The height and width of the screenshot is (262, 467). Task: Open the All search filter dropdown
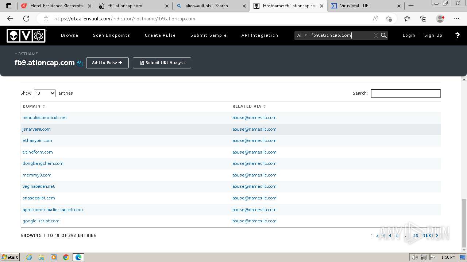point(302,35)
